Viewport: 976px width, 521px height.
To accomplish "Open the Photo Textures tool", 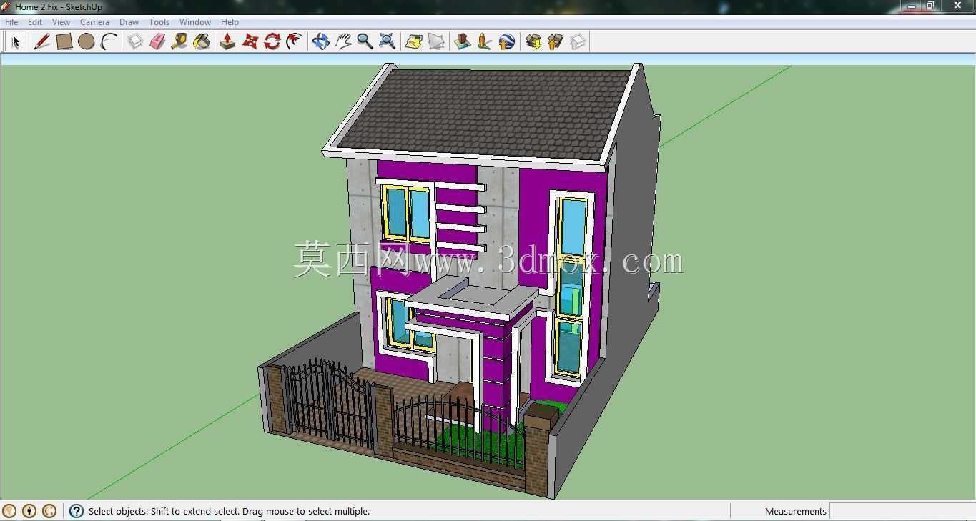I will coord(484,41).
